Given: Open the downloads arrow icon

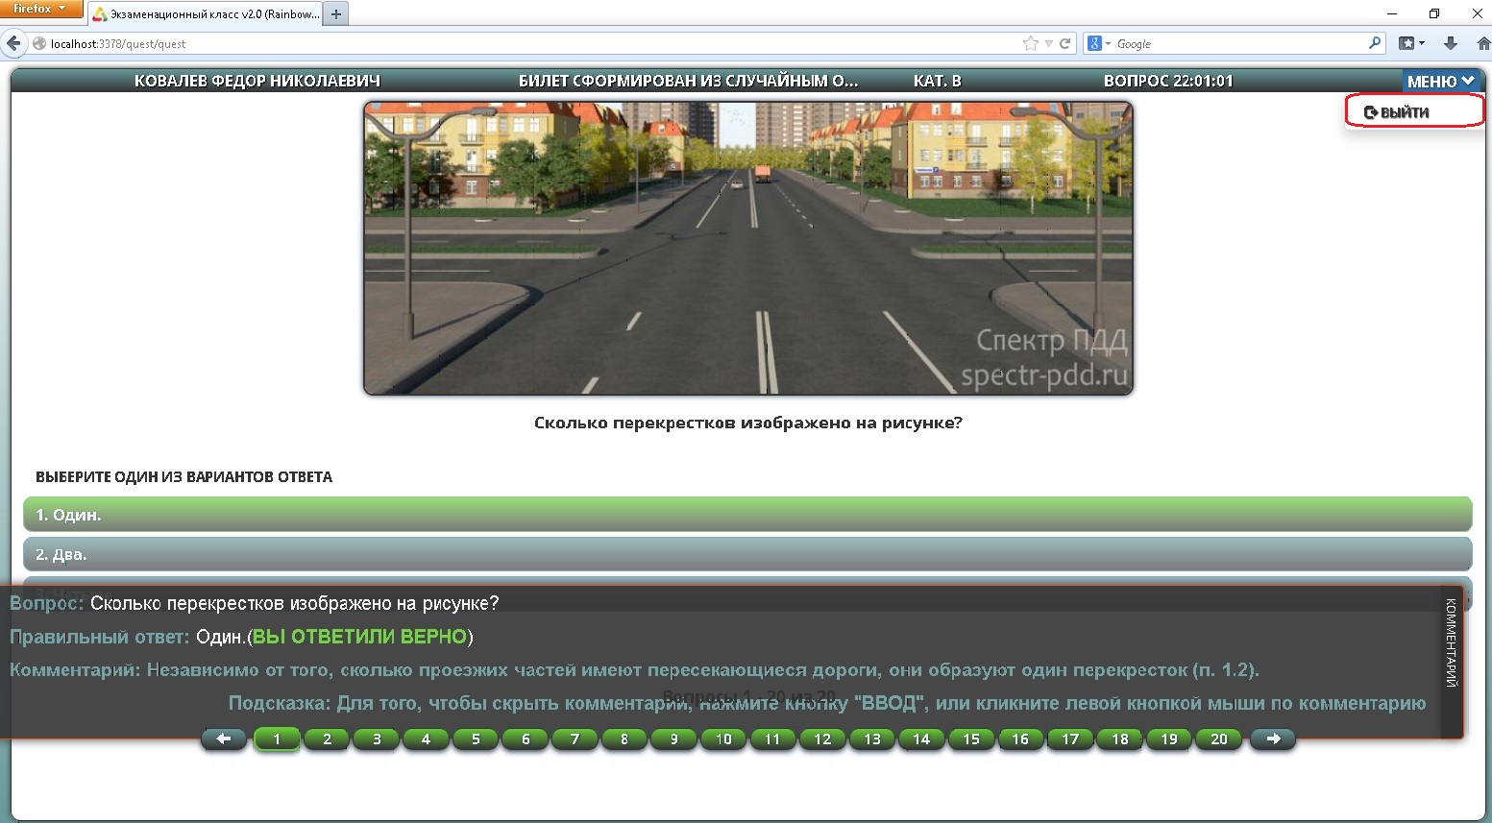Looking at the screenshot, I should click(1451, 43).
